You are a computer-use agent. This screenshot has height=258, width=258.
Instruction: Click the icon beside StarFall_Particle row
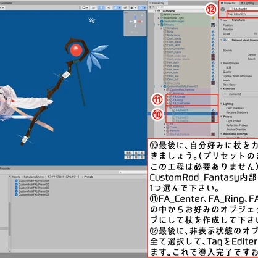tap(213, 135)
